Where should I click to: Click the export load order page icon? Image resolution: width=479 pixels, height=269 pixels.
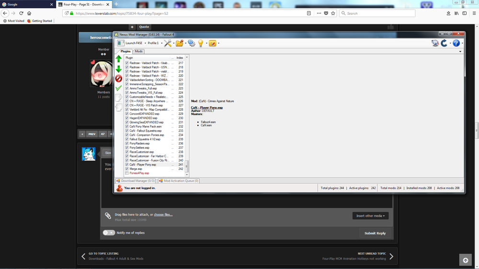point(118,98)
